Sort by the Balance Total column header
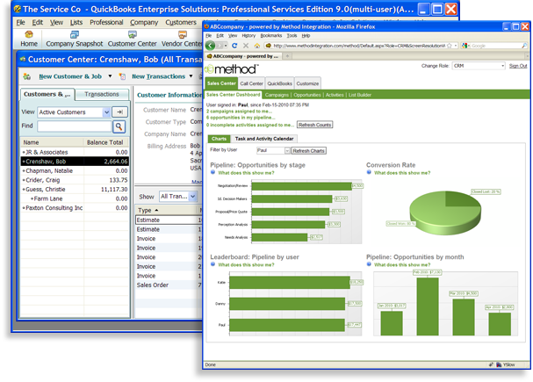 pyautogui.click(x=105, y=142)
